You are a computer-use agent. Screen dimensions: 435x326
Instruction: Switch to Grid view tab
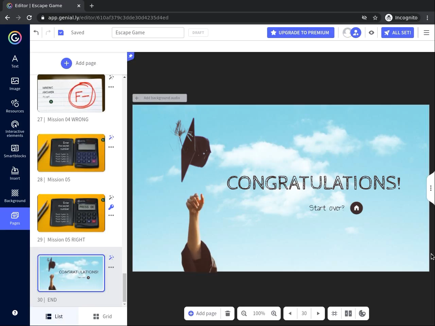click(x=103, y=316)
